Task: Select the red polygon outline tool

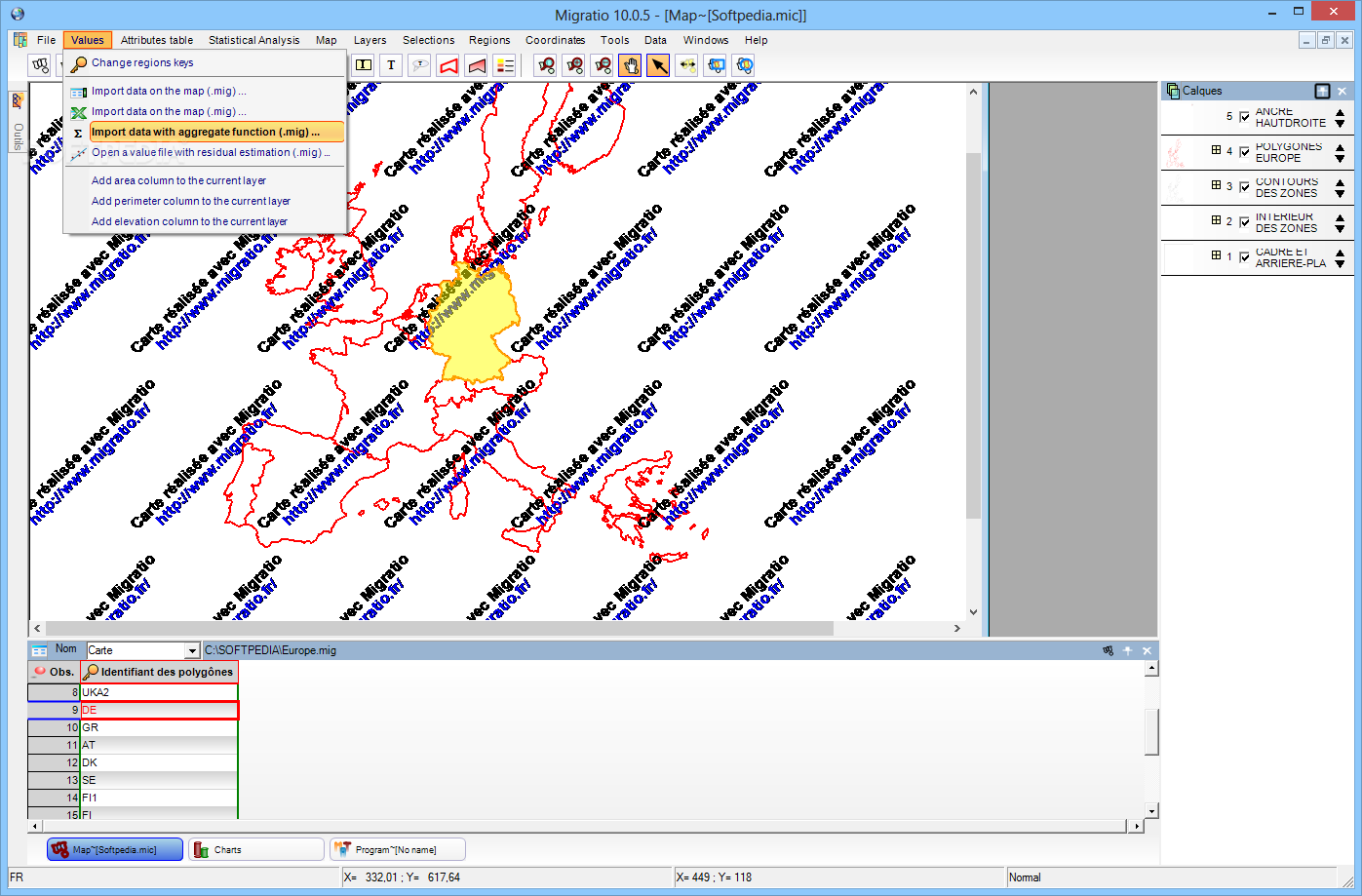Action: pos(448,65)
